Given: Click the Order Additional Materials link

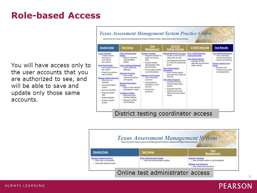Looking at the screenshot, I should point(130,65).
